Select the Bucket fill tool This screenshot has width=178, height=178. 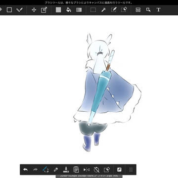click(69, 10)
